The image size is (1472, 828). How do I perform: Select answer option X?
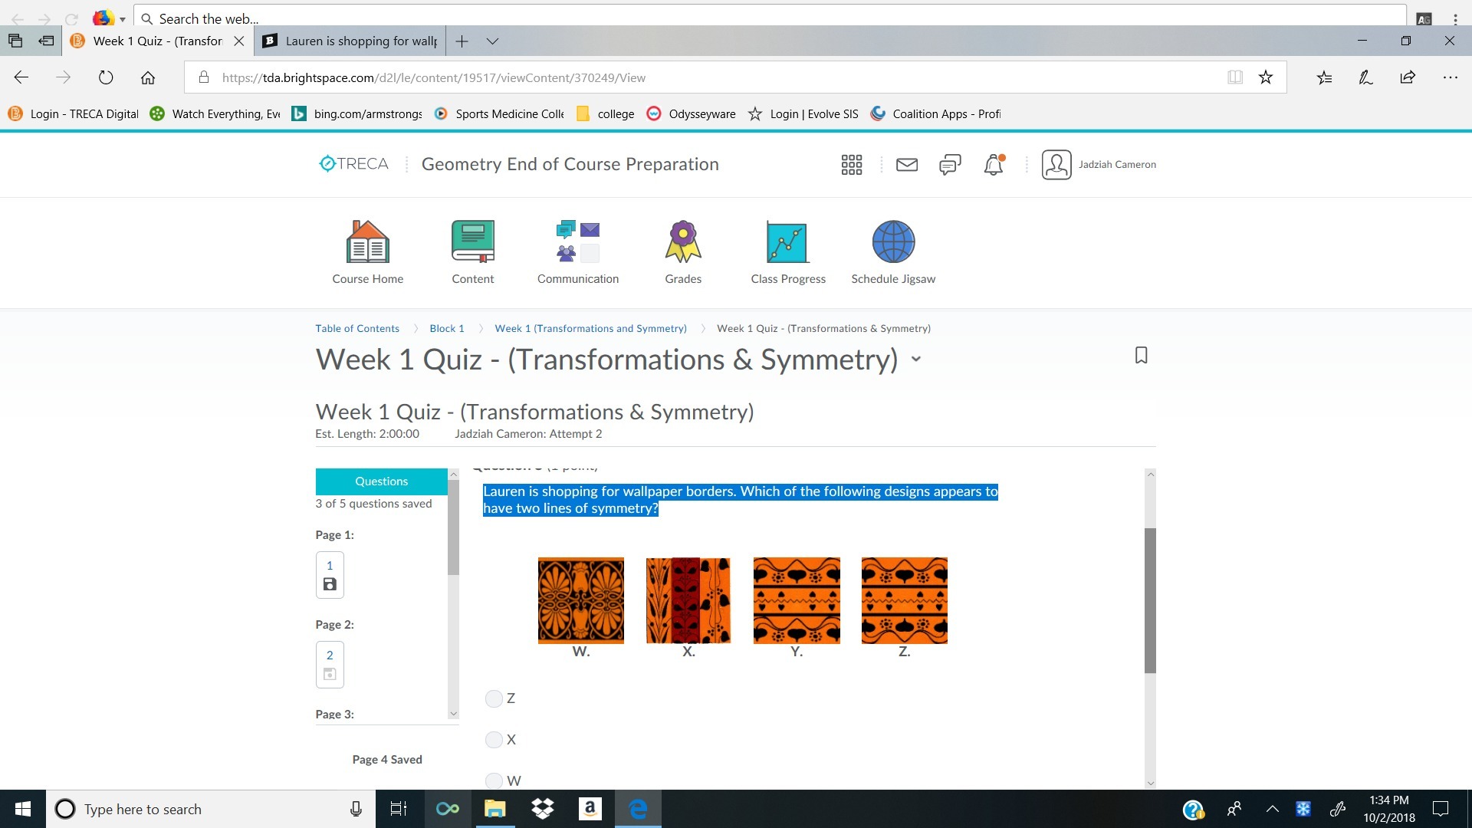coord(494,740)
